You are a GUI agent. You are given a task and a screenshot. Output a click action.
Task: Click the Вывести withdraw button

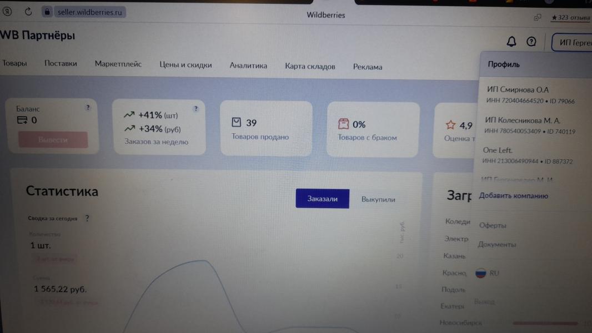(53, 139)
